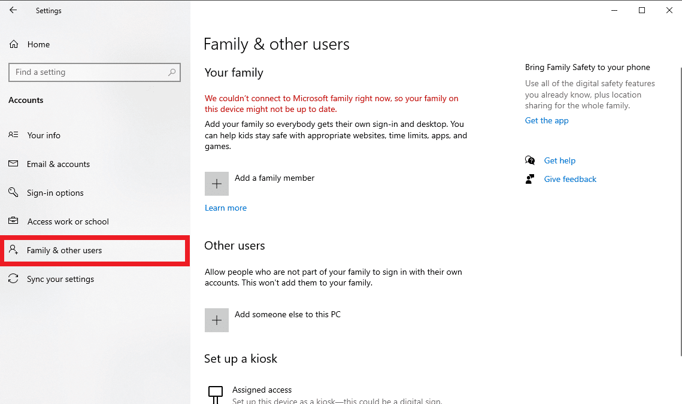Select Access work or school
Viewport: 682px width, 404px height.
tap(68, 221)
